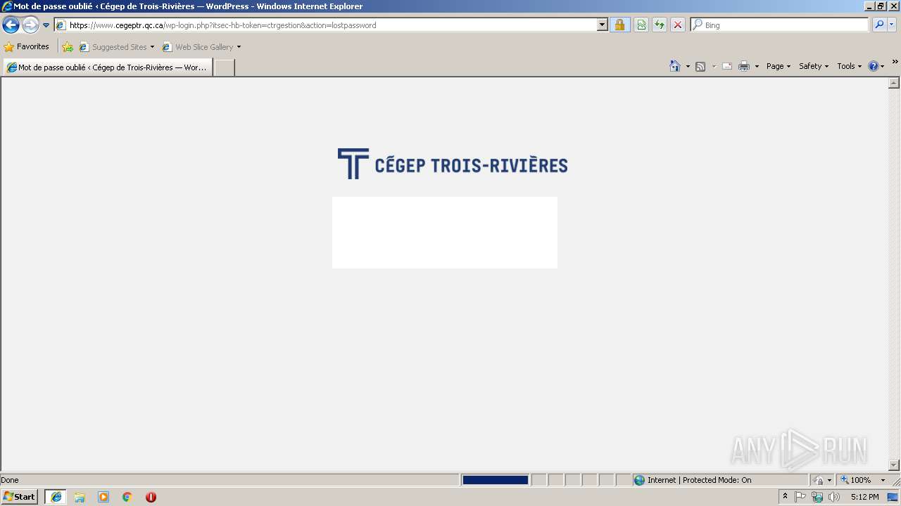Click the Stop loading icon
The width and height of the screenshot is (901, 506).
[678, 25]
